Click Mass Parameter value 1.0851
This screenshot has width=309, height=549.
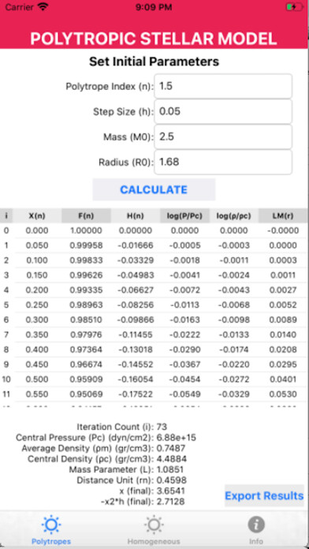tap(170, 469)
